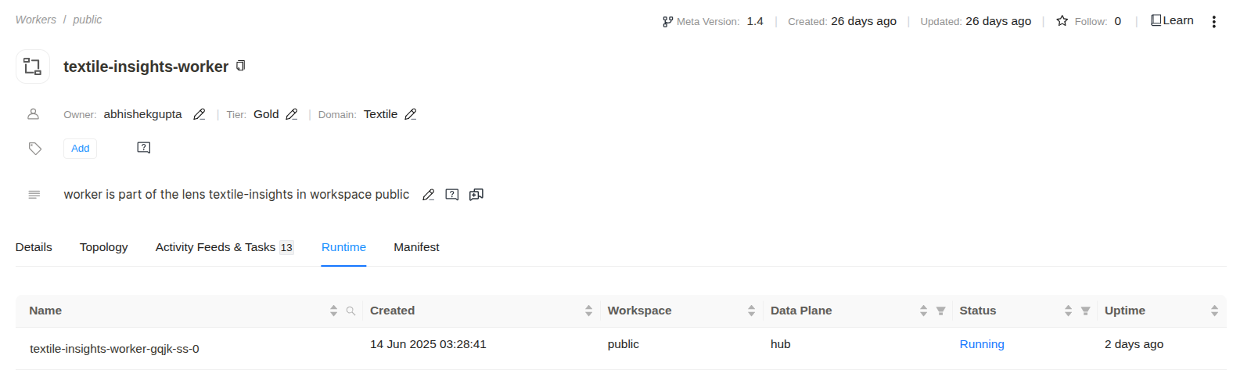The image size is (1233, 370).
Task: Switch to the Topology tab
Action: [103, 247]
